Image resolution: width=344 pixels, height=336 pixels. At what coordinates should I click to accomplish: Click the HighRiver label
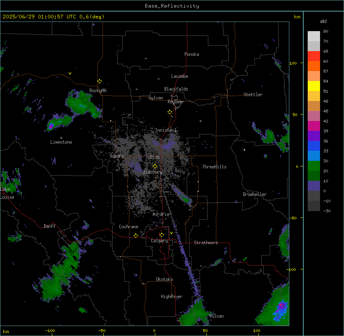tap(172, 296)
